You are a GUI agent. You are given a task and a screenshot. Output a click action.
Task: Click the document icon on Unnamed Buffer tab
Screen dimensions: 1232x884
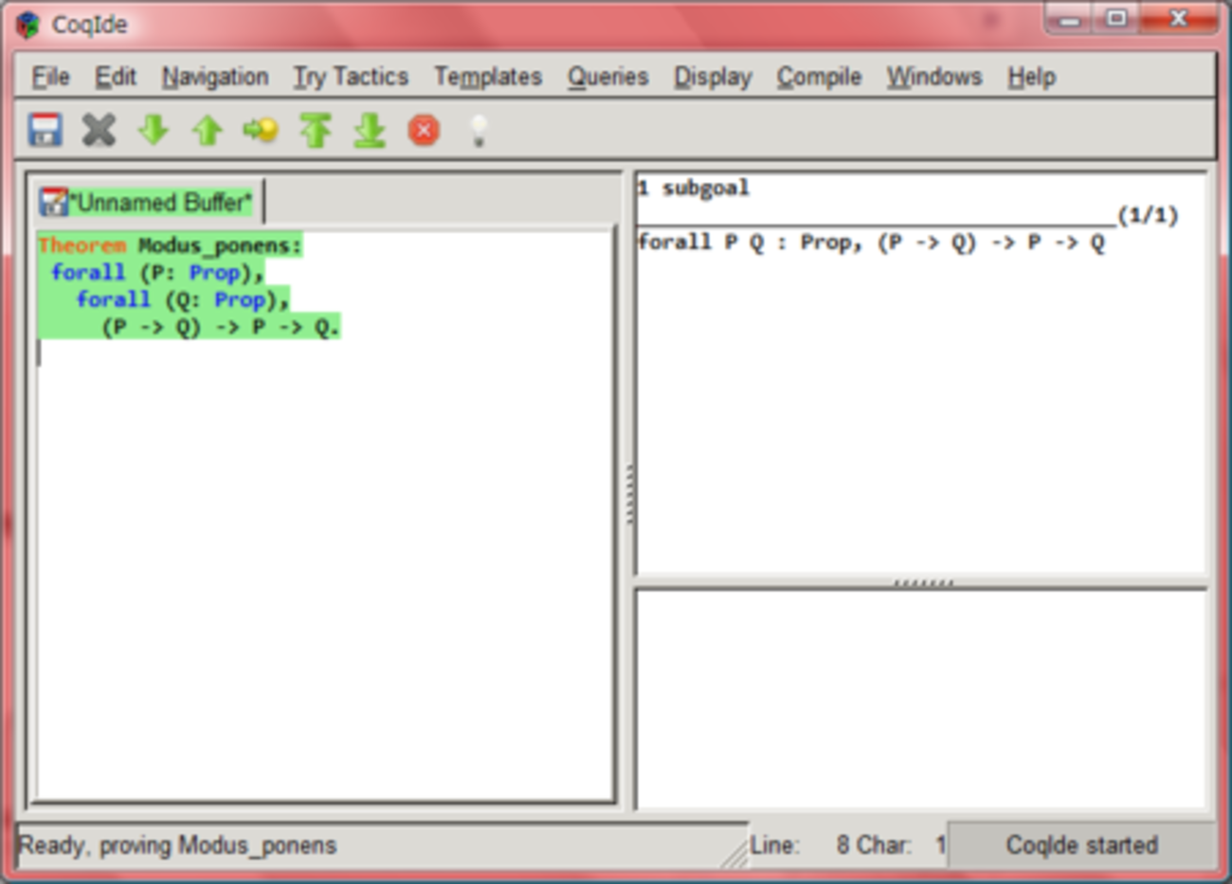coord(53,202)
